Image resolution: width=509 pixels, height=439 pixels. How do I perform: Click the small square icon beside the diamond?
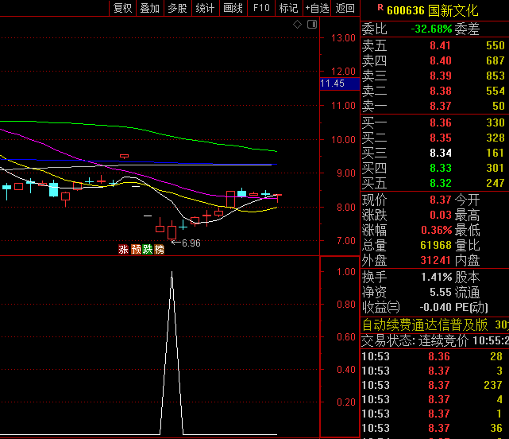[x=310, y=25]
